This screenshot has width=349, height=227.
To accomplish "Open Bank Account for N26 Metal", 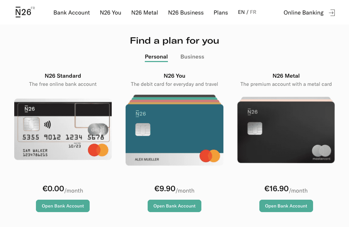I will pyautogui.click(x=286, y=206).
